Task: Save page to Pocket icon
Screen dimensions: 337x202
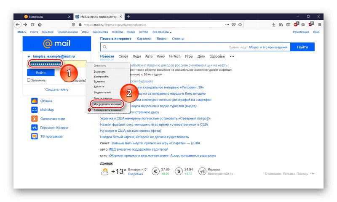Action: pyautogui.click(x=234, y=24)
